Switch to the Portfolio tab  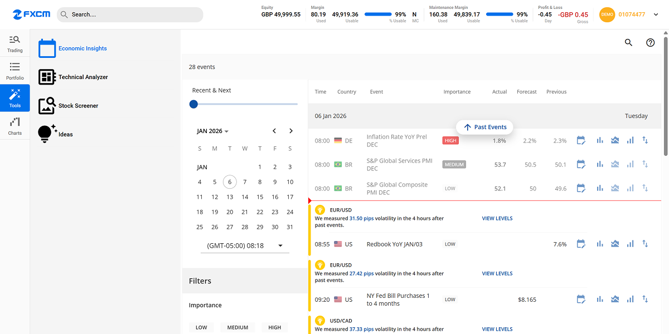(x=15, y=71)
